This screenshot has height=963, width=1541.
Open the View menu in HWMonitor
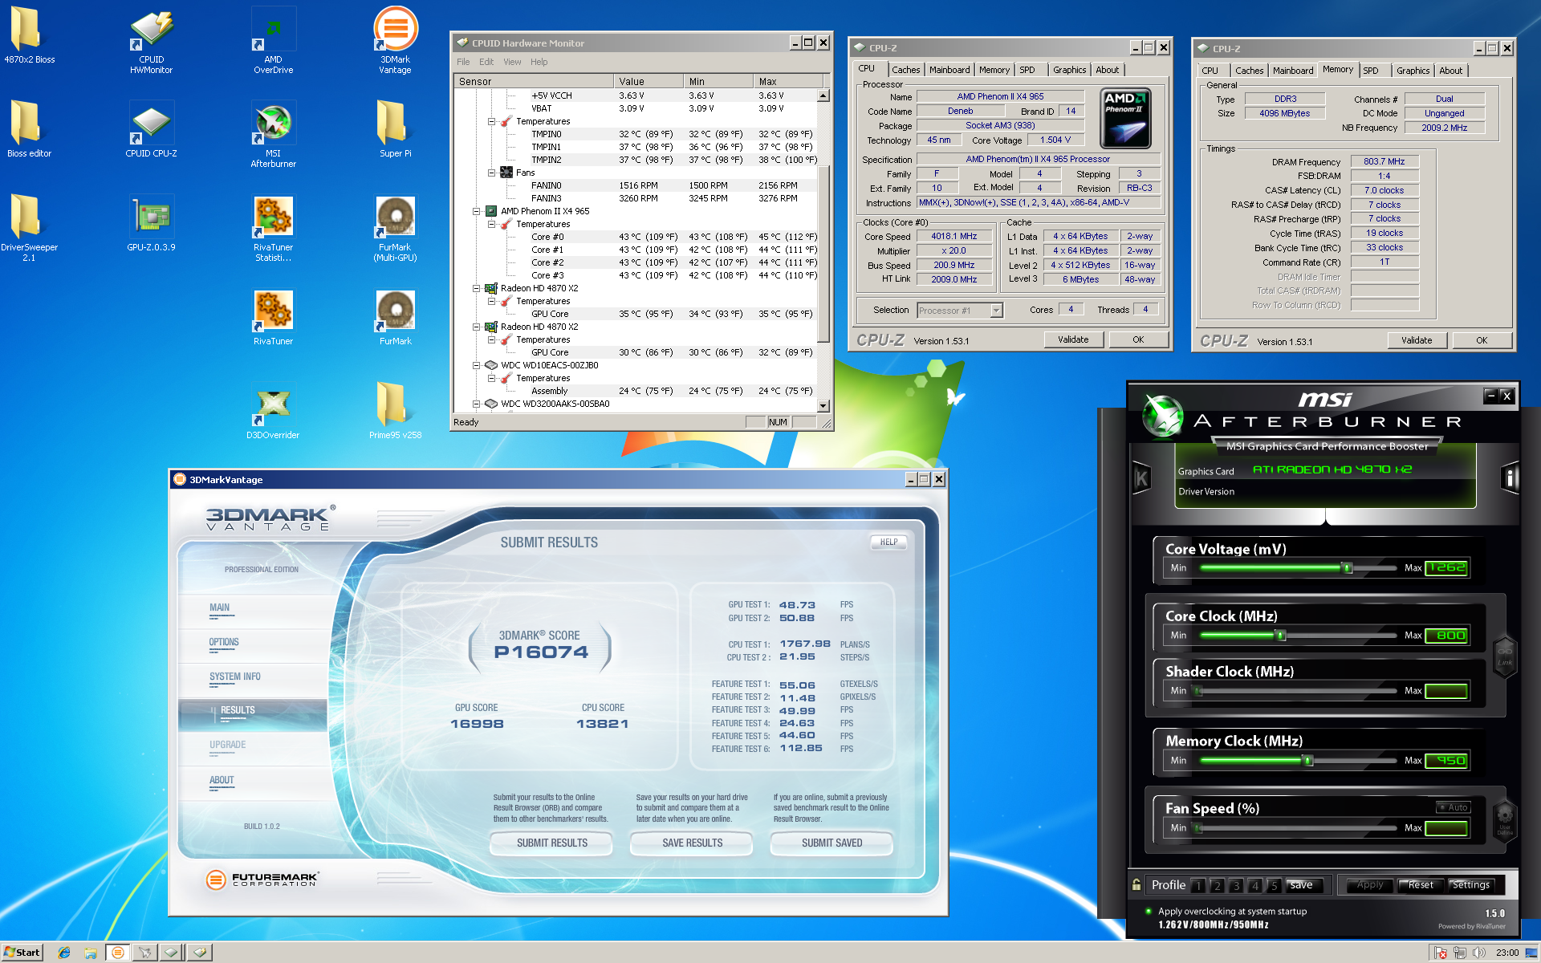click(512, 62)
